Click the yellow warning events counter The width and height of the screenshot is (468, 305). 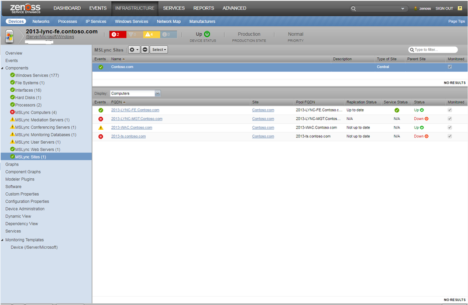[152, 34]
